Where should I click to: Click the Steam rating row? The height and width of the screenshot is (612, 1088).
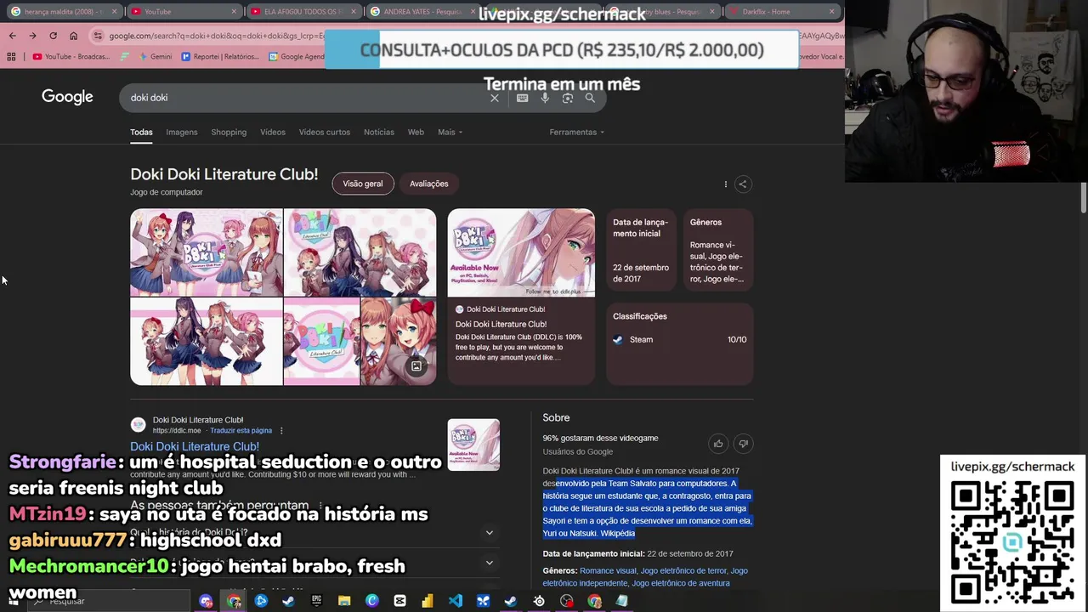pos(679,339)
